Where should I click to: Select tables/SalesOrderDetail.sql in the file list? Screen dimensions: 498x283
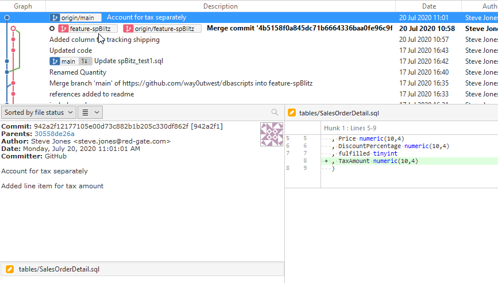click(59, 269)
